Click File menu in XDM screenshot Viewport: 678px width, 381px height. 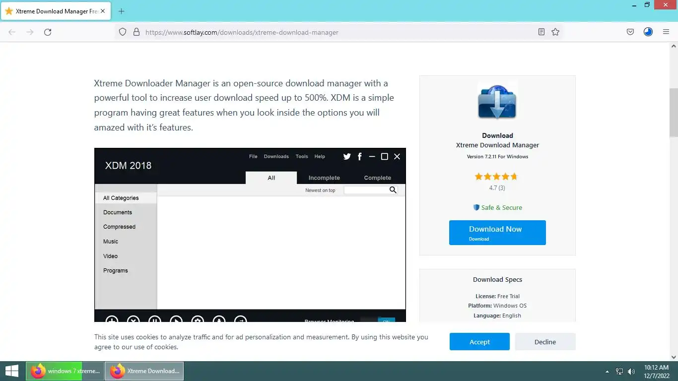(253, 156)
